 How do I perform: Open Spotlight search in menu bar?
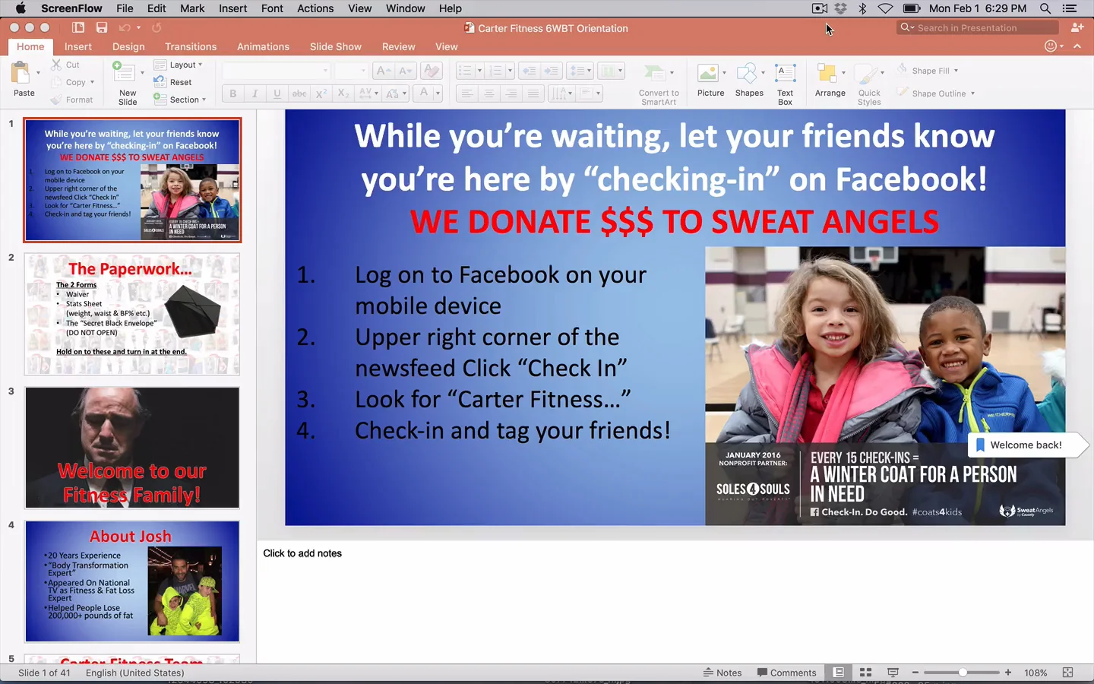[x=1045, y=8]
